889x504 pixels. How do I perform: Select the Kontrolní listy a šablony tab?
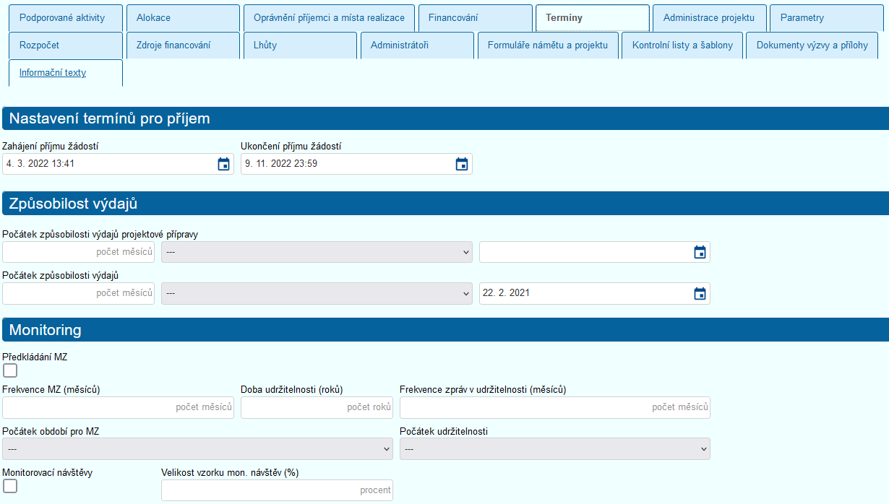(682, 45)
